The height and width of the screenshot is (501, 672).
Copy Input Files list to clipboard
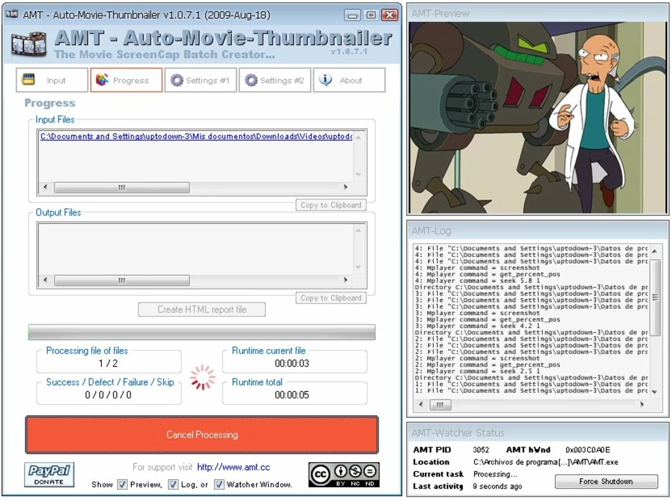click(331, 205)
